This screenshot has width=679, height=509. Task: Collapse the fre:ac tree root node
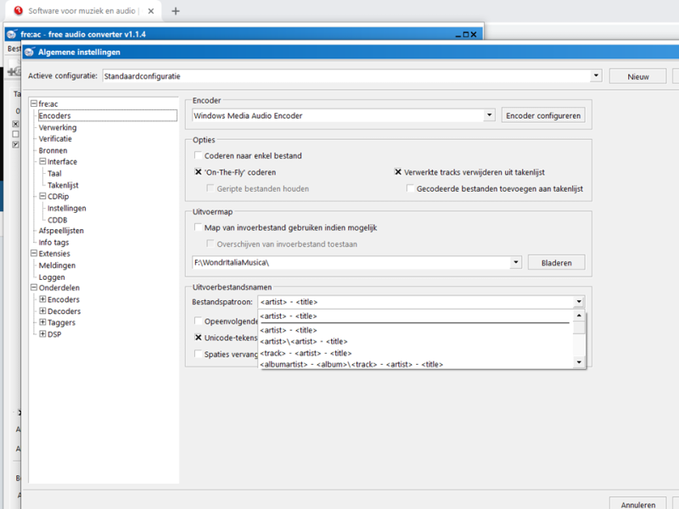34,104
